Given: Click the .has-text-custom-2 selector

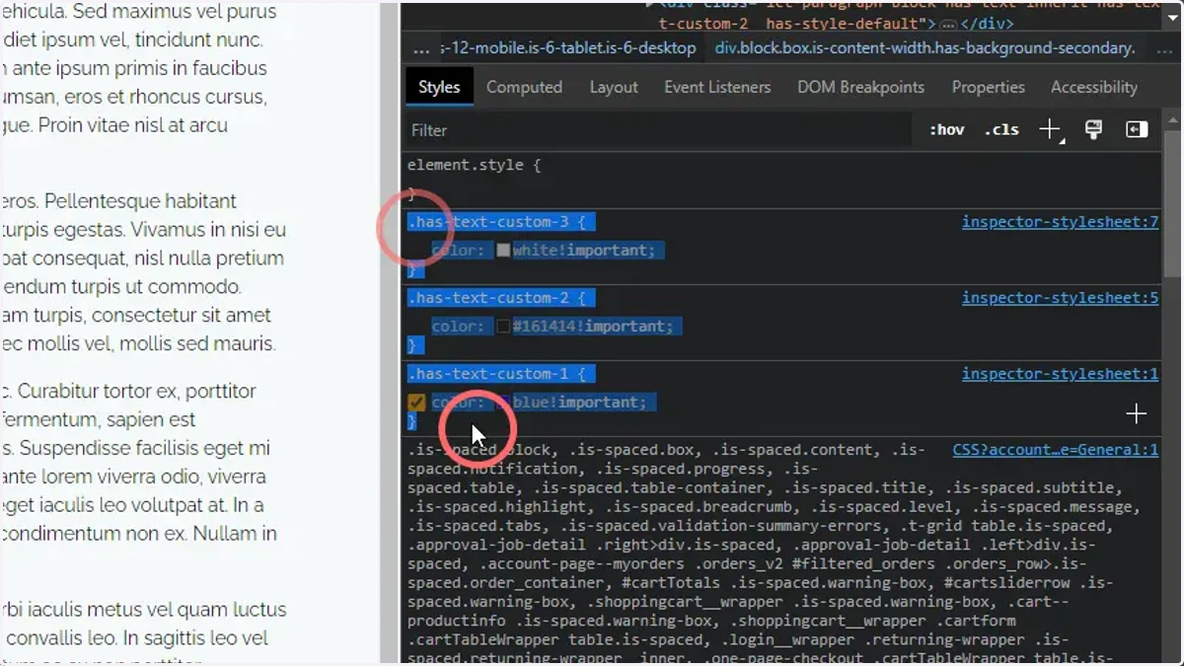Looking at the screenshot, I should pos(488,298).
